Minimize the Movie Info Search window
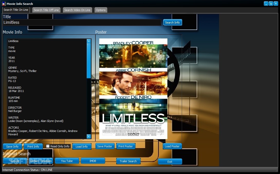Viewport: 280px width, 174px height. [x=266, y=4]
